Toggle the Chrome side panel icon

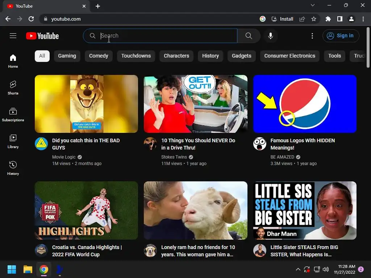339,19
